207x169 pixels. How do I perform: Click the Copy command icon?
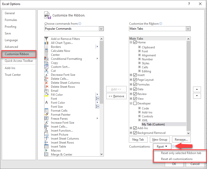point(46,63)
